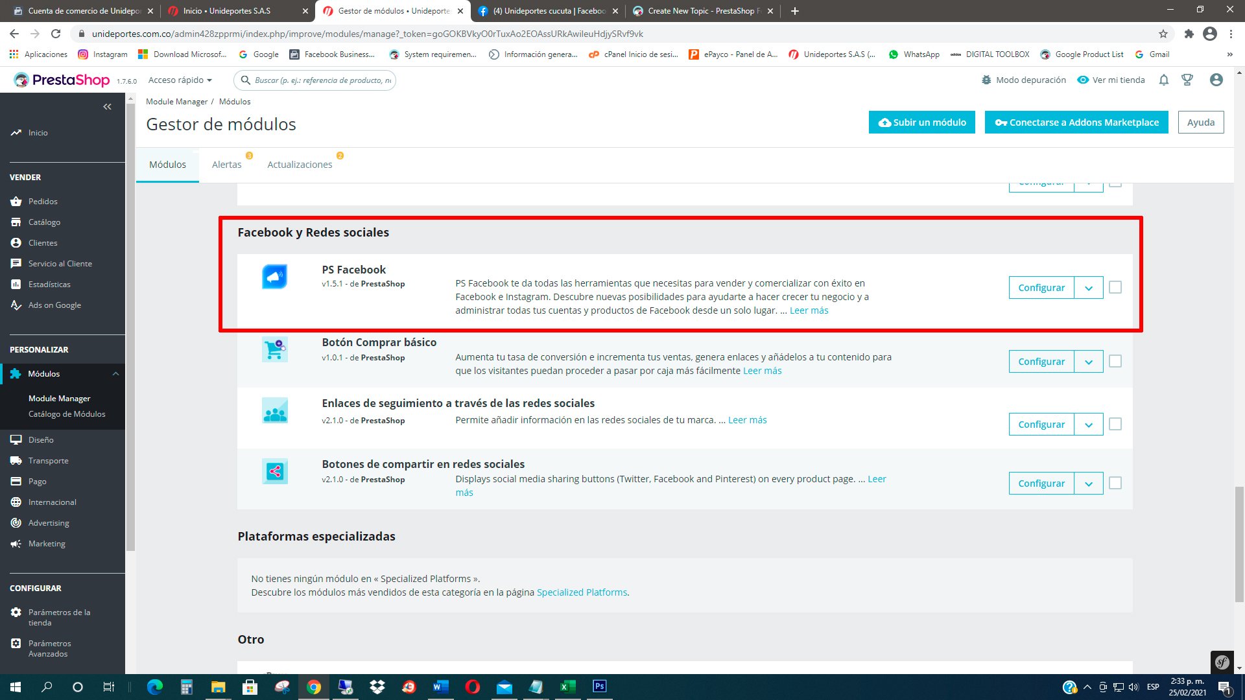Tick the Enlaces de seguimiento module checkbox
Viewport: 1245px width, 700px height.
point(1115,424)
